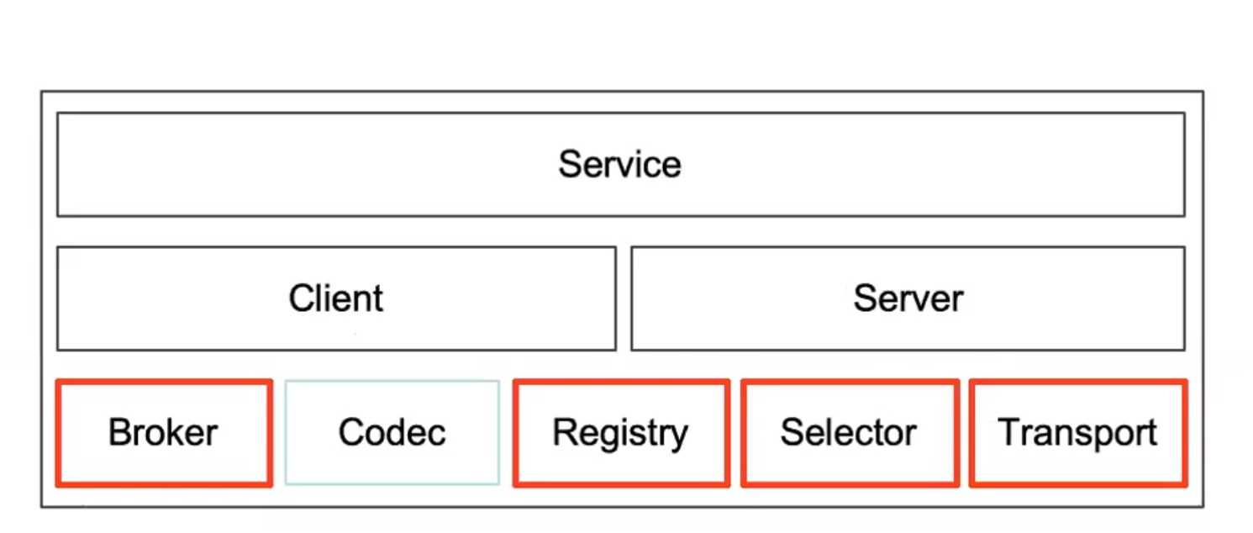Image resolution: width=1253 pixels, height=533 pixels.
Task: Click the "Transport" text label
Action: tap(1078, 433)
